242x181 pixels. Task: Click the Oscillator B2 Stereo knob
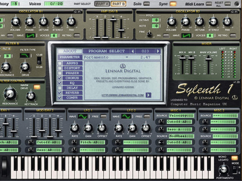pyautogui.click(x=213, y=22)
